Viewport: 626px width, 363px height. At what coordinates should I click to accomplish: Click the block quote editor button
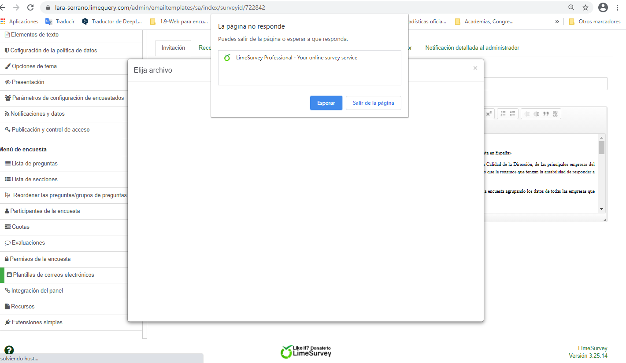click(x=546, y=114)
